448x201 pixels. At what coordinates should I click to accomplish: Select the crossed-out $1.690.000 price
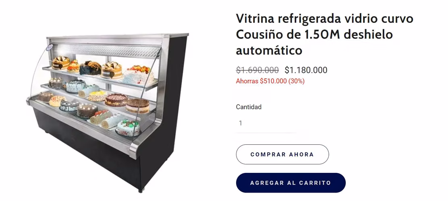pyautogui.click(x=257, y=70)
